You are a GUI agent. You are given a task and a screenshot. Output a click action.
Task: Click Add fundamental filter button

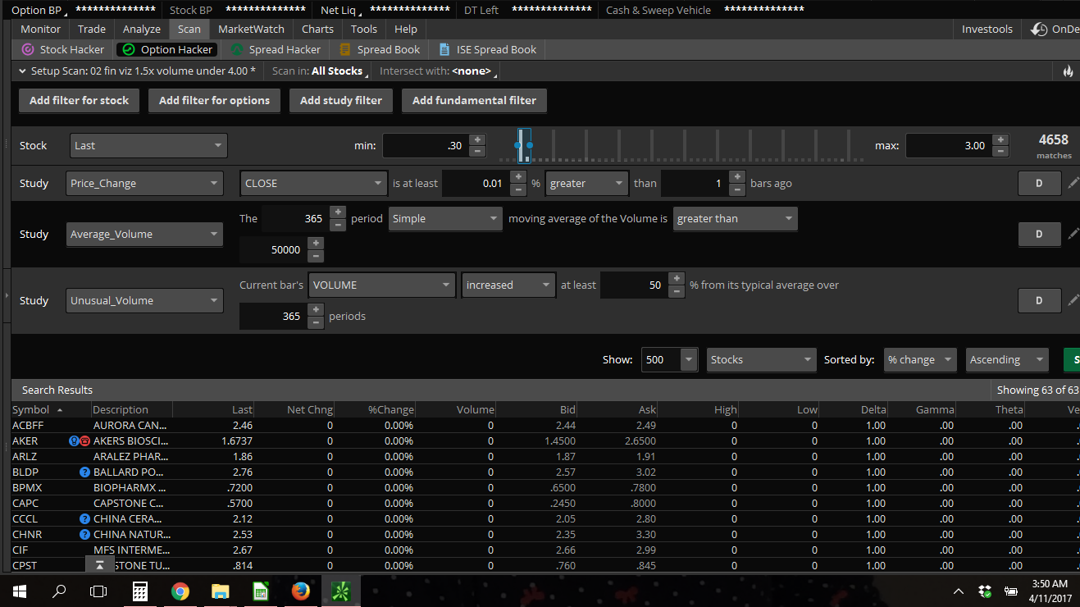(x=474, y=100)
